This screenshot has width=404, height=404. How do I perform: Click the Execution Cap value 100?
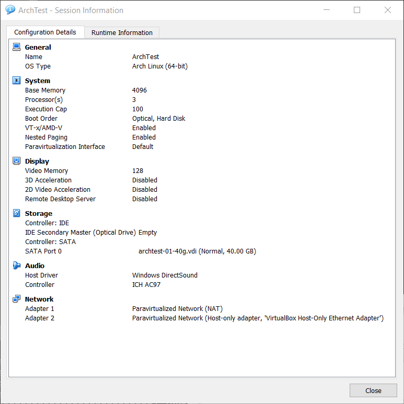[137, 109]
